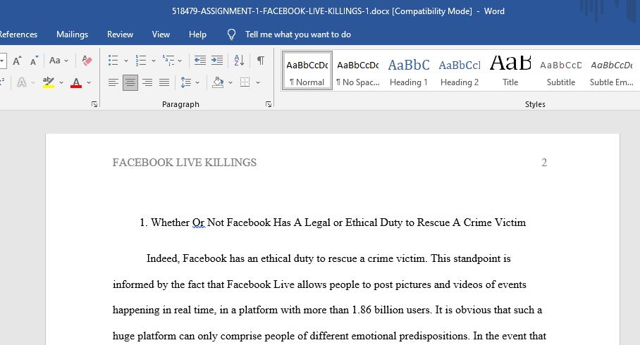This screenshot has height=345, width=640.
Task: Click the document title in the title bar
Action: (338, 11)
